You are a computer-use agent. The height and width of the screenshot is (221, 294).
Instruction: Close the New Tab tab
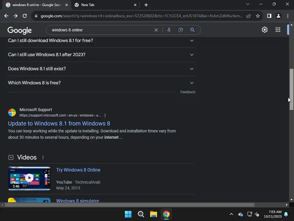135,5
